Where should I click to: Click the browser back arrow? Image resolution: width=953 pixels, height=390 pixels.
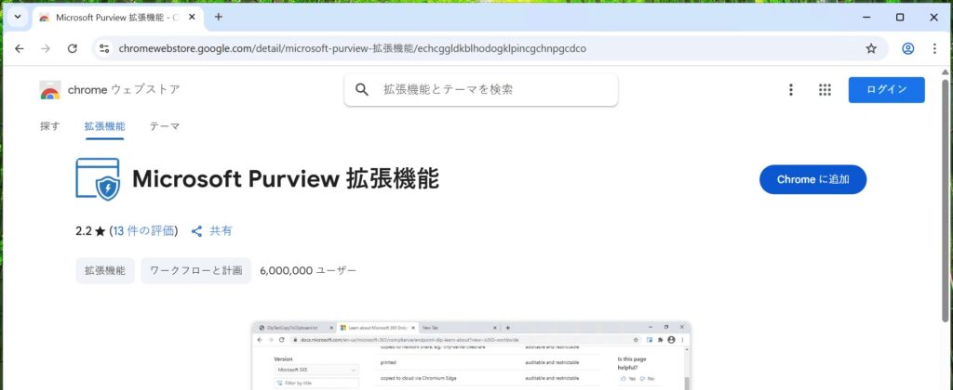coord(20,48)
